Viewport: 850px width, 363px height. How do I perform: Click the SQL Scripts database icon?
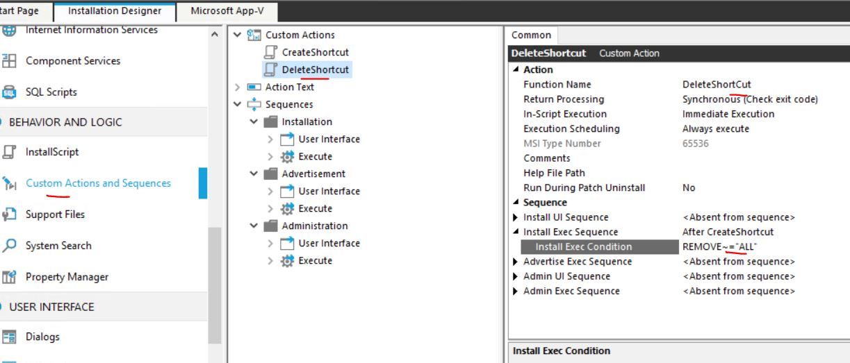[x=10, y=92]
